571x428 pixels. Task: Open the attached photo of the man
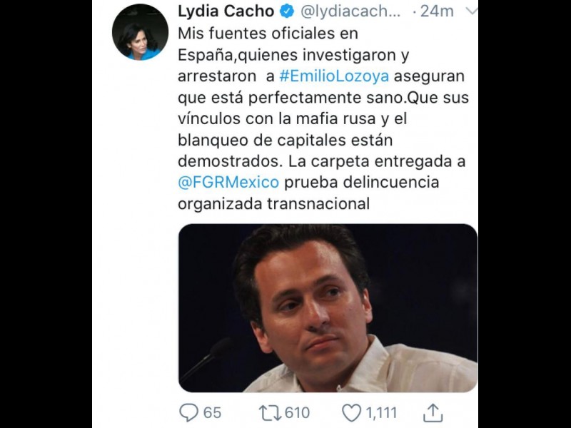coord(328,308)
